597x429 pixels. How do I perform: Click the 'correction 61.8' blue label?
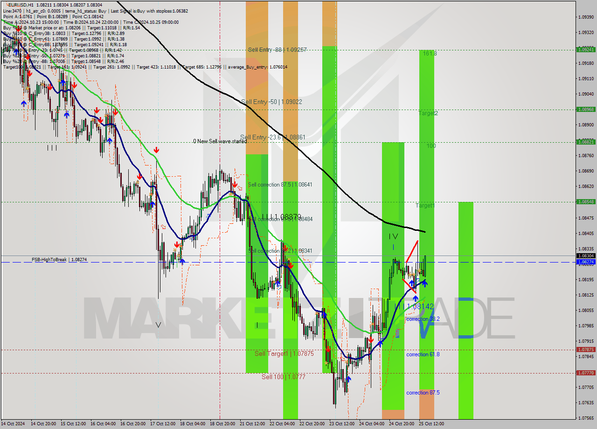[423, 354]
